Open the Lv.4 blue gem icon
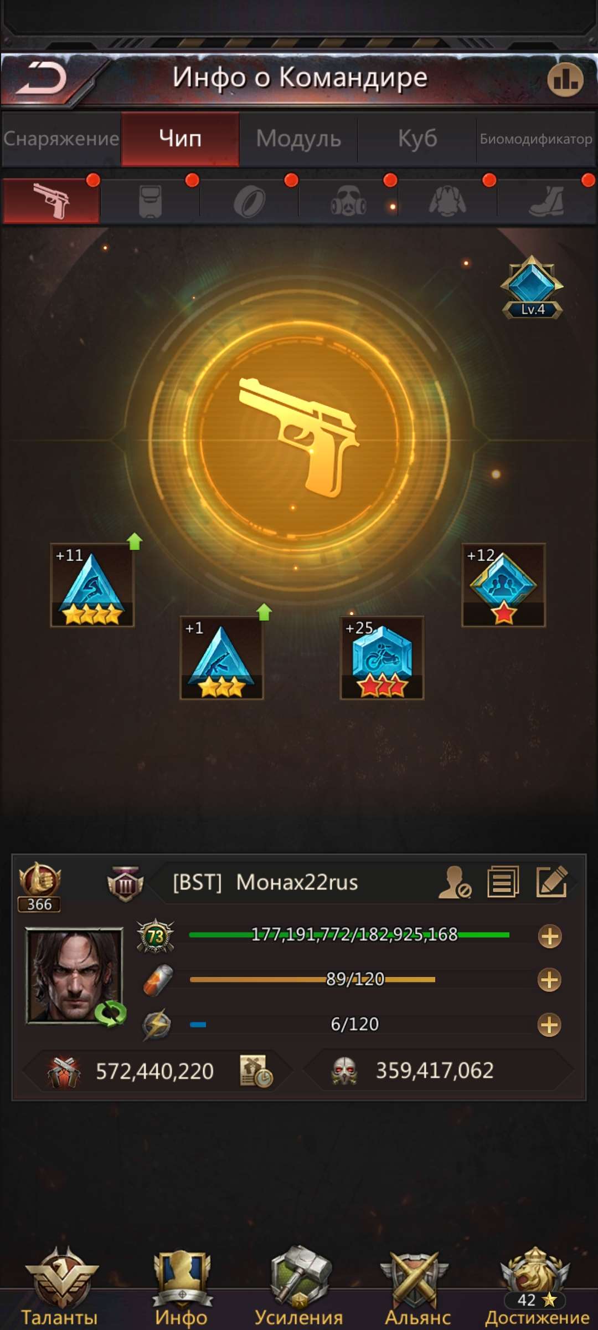Screen dimensions: 598x1330 532,287
